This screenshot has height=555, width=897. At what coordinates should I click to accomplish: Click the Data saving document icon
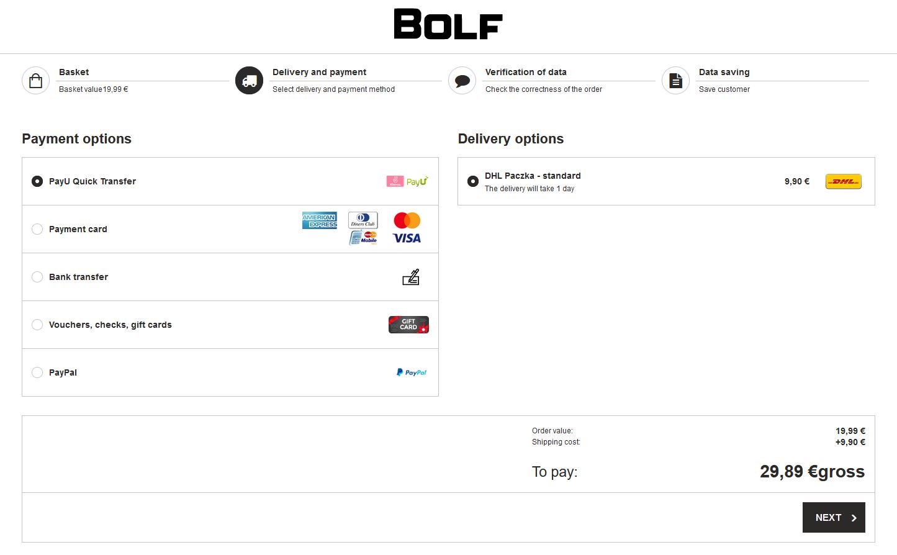click(x=675, y=81)
